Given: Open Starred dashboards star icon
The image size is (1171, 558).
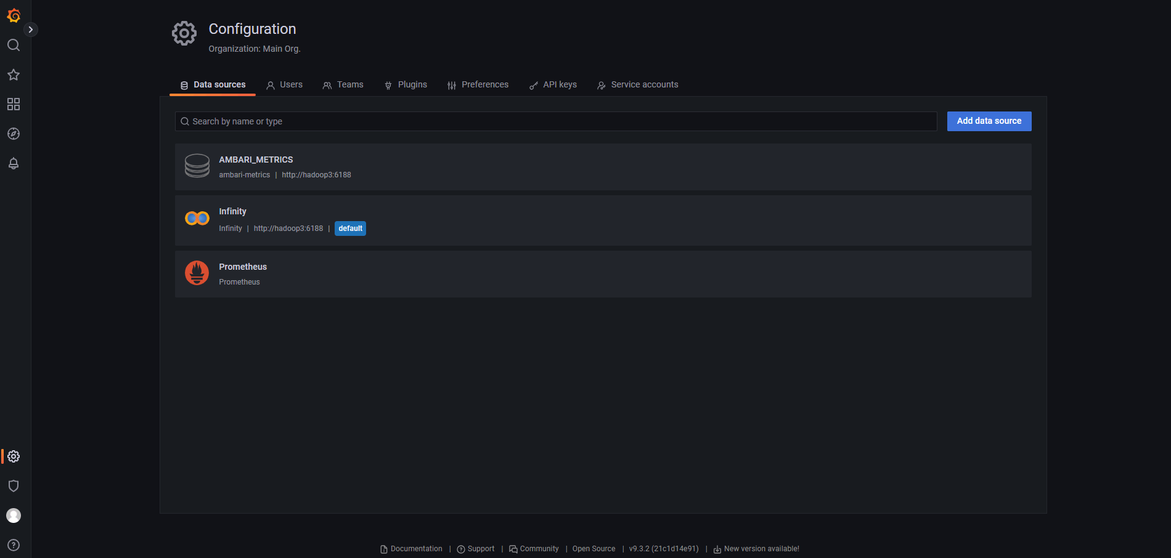Looking at the screenshot, I should pyautogui.click(x=14, y=75).
